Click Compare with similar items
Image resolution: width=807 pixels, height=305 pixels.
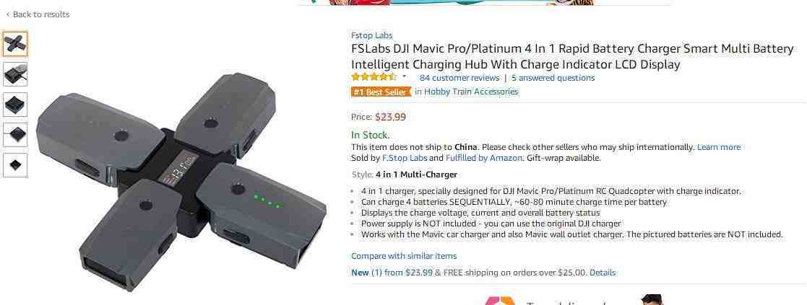click(x=404, y=256)
